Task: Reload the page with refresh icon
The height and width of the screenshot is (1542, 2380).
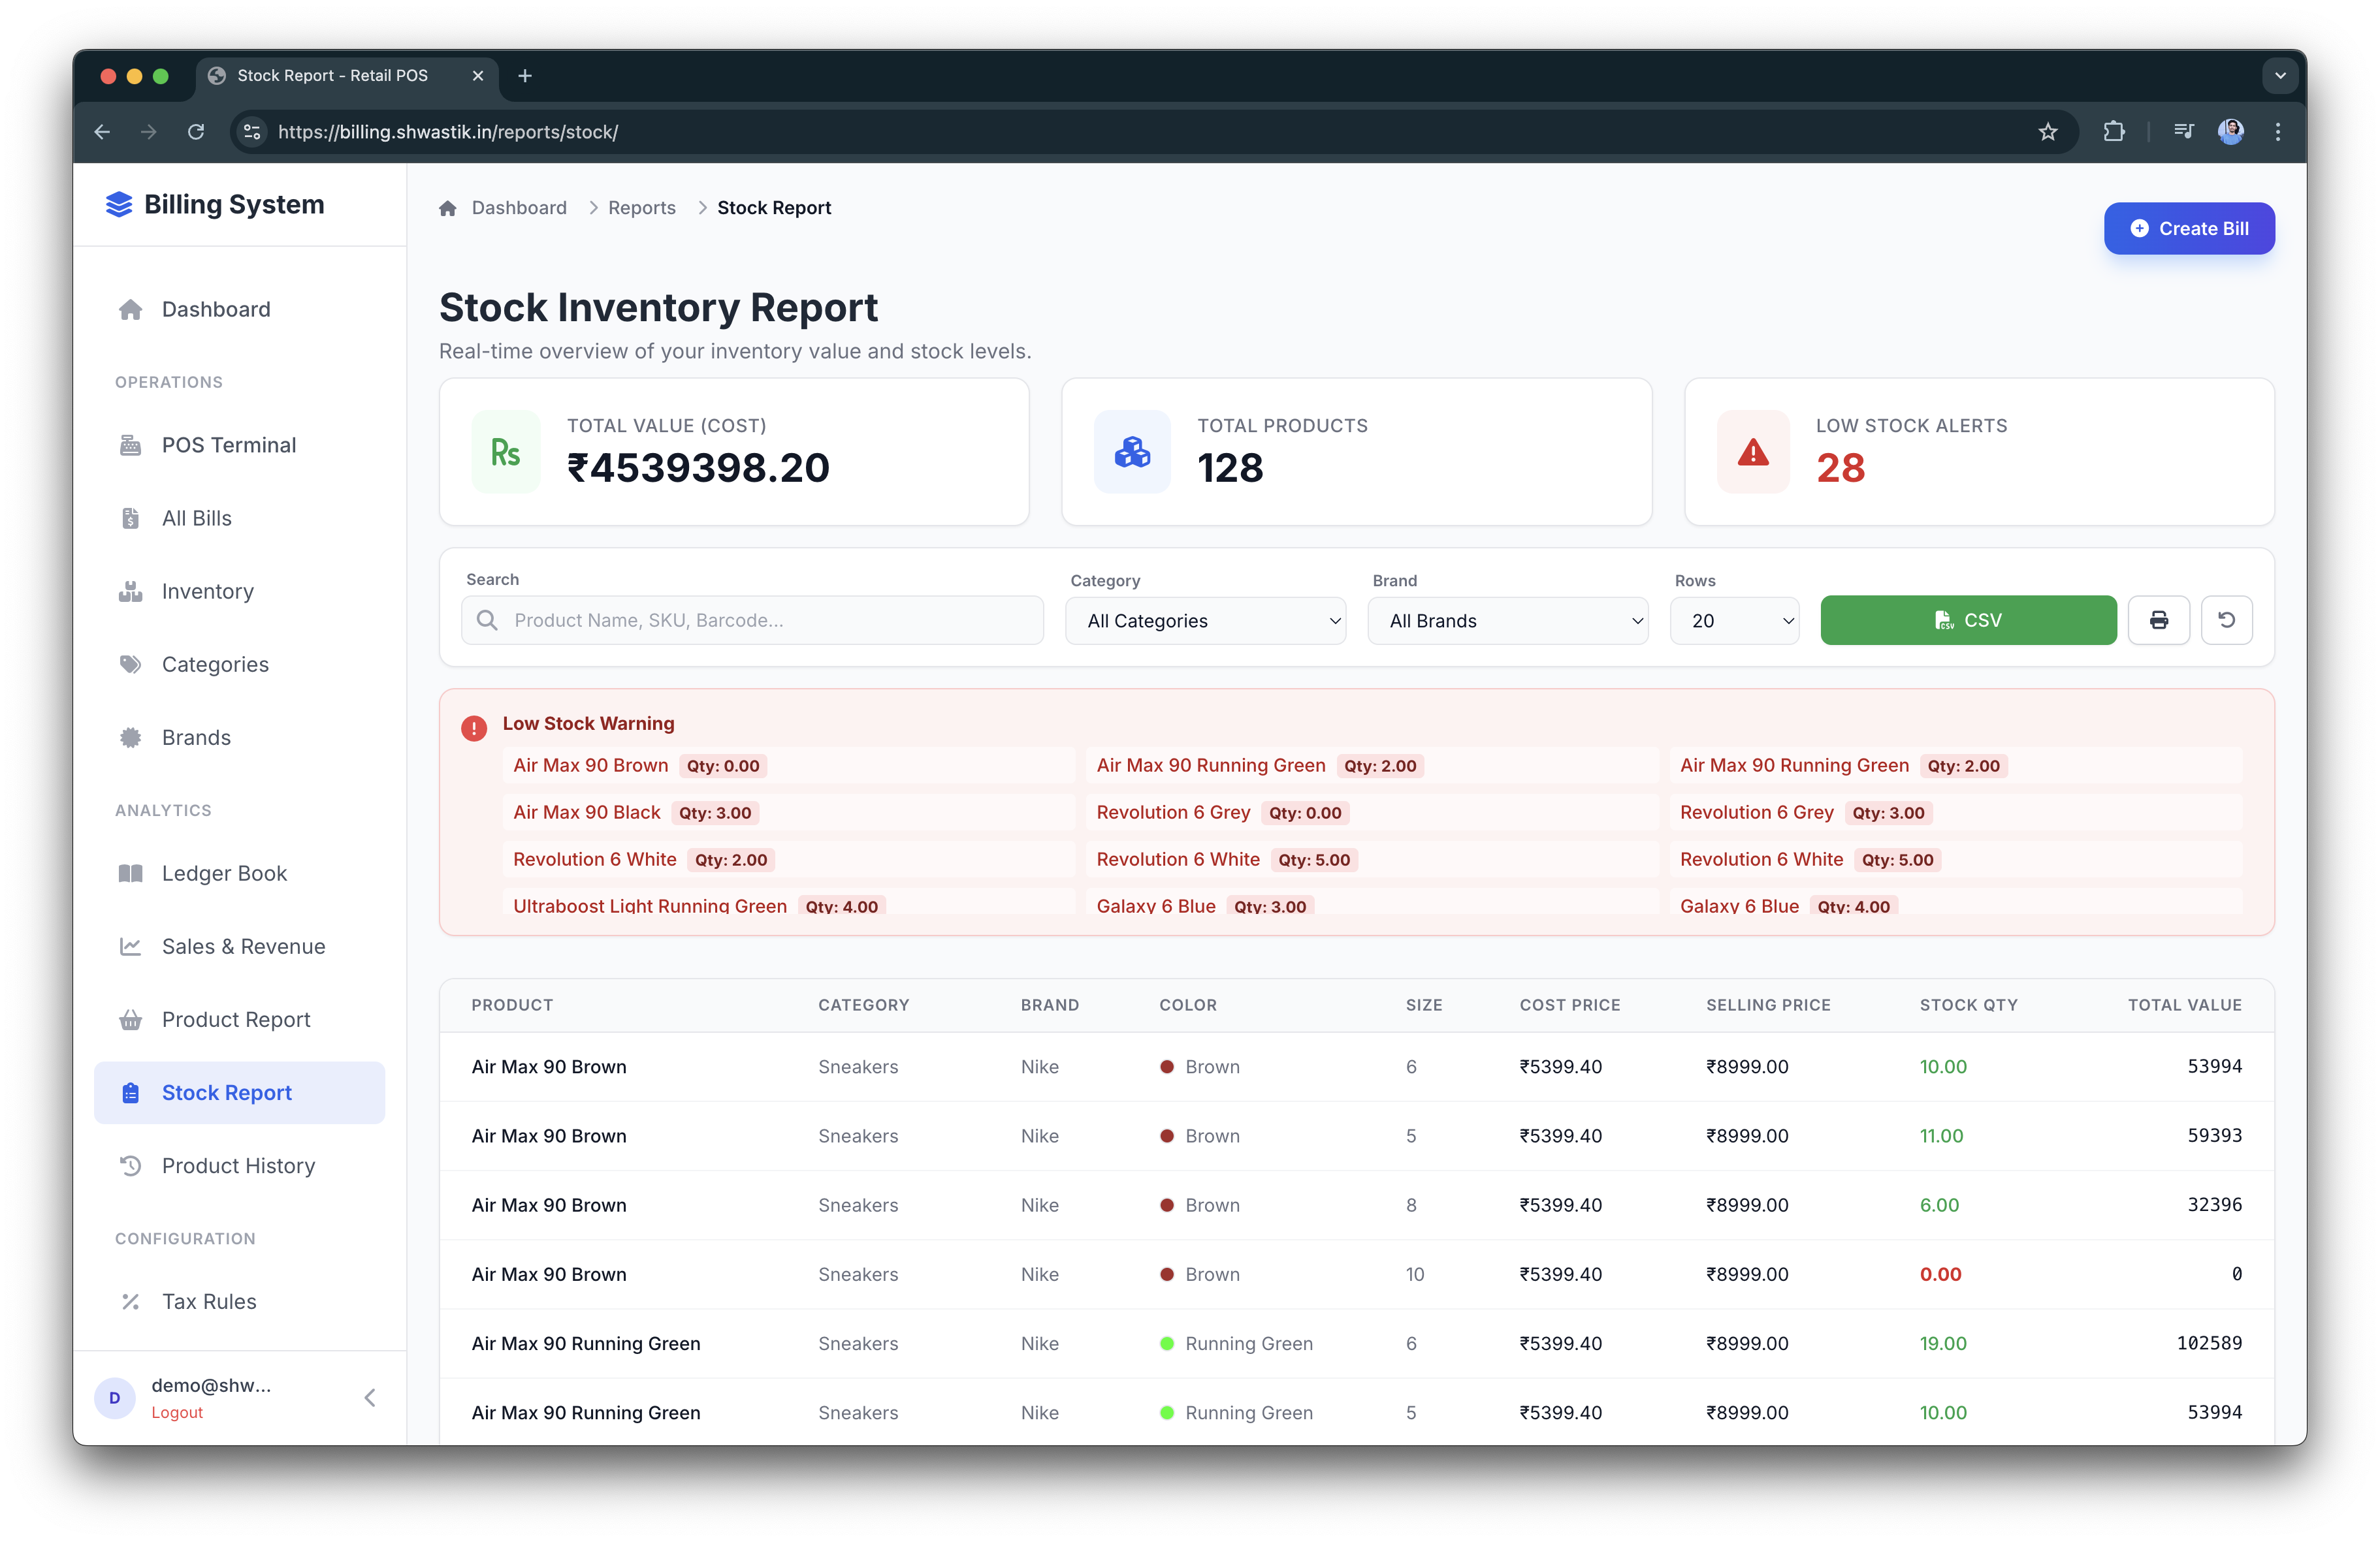Action: pos(196,132)
